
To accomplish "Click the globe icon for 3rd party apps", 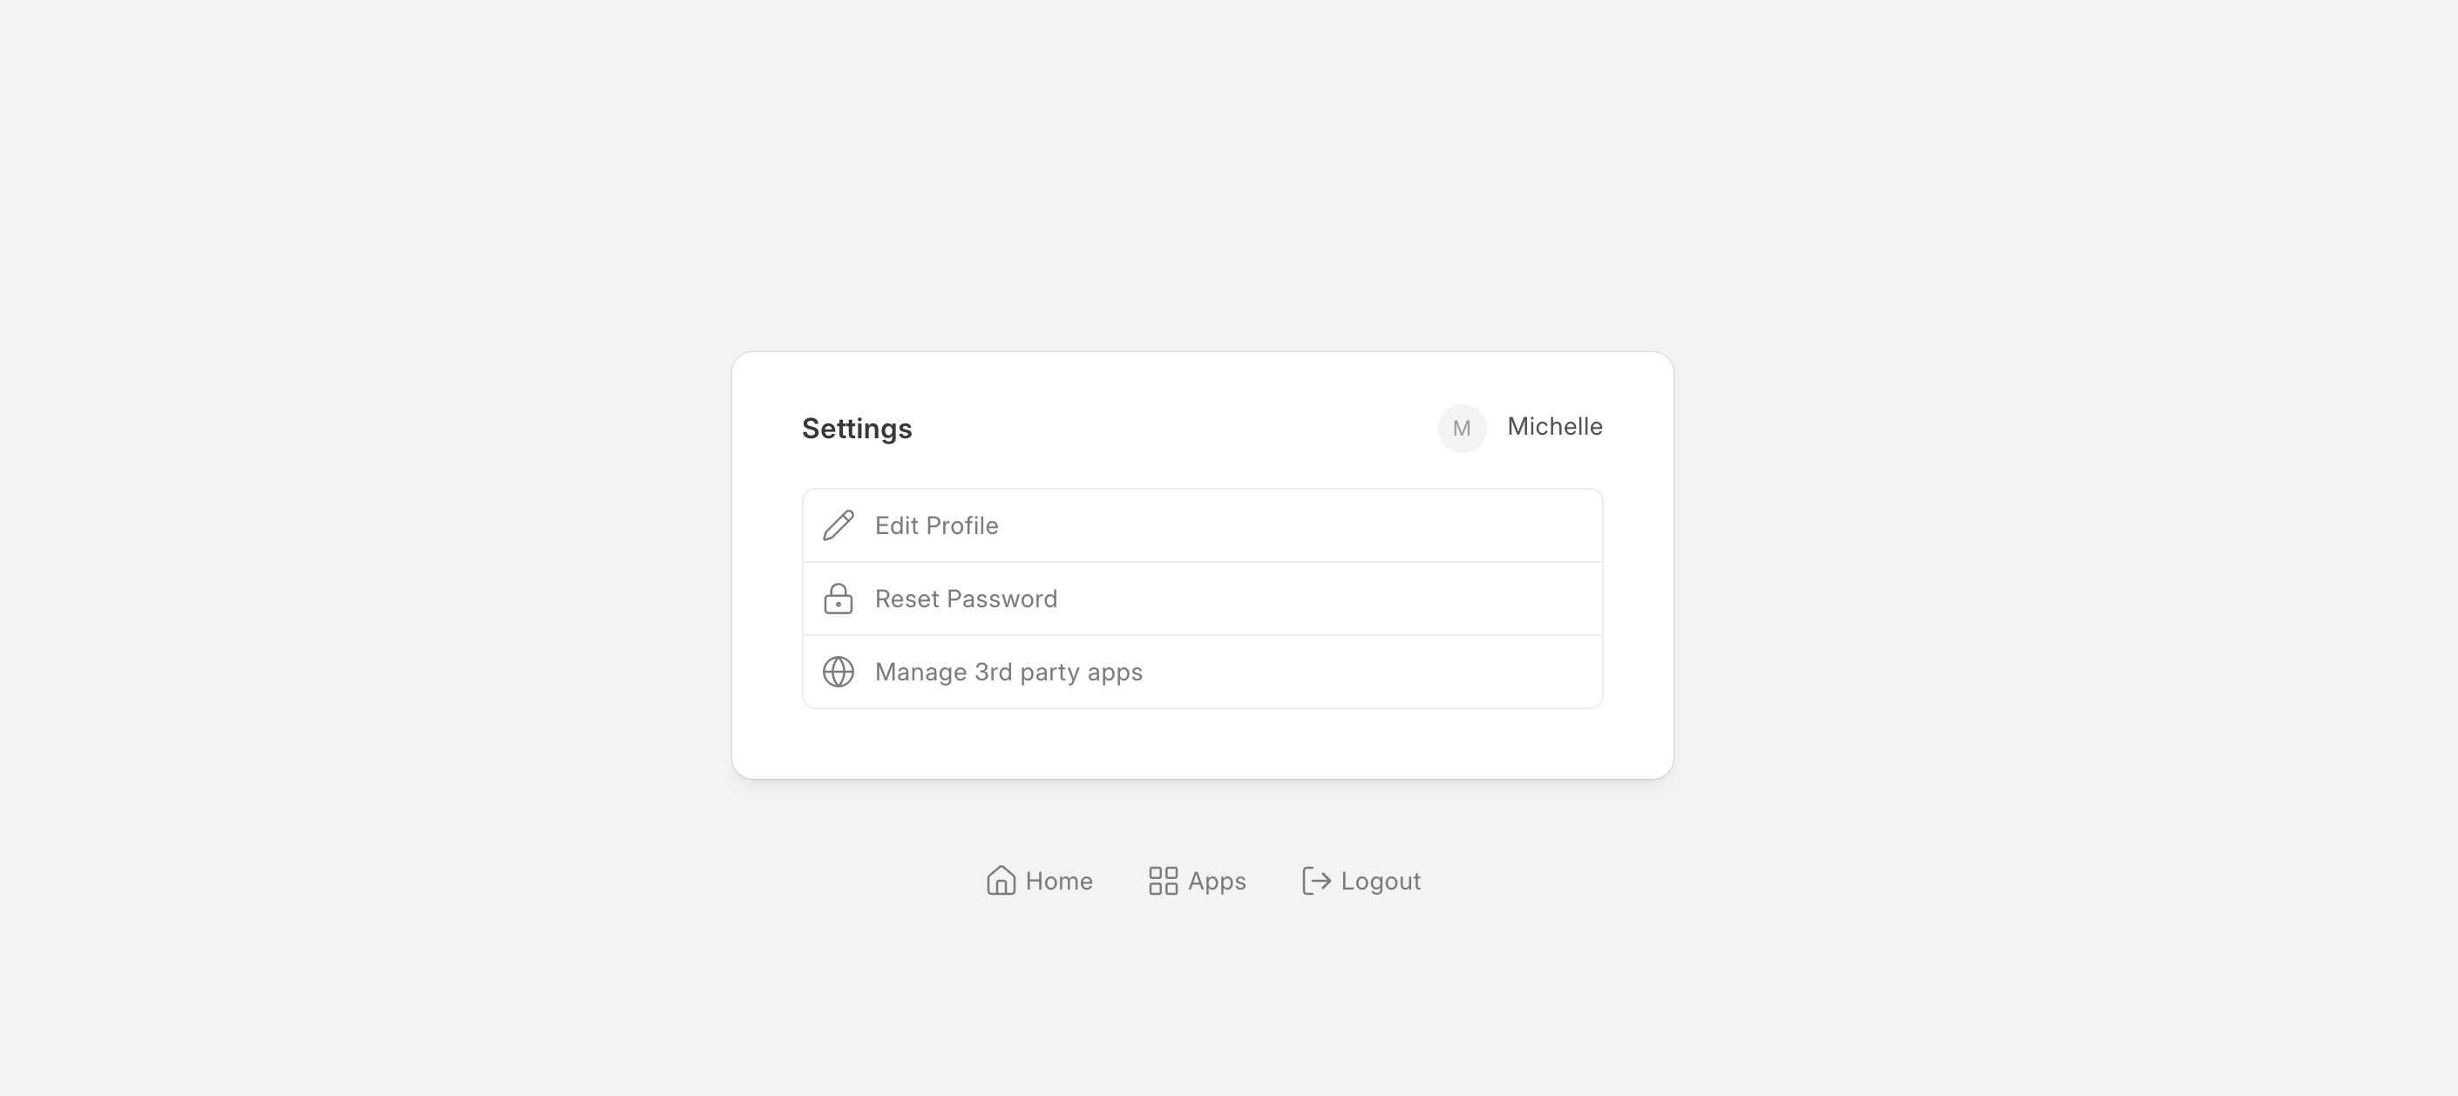I will pos(838,672).
